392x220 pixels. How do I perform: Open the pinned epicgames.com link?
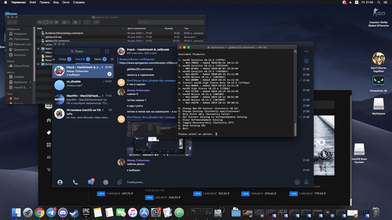[x=148, y=63]
